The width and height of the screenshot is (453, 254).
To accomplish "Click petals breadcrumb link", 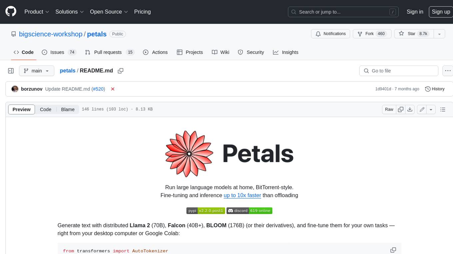I will pyautogui.click(x=67, y=70).
